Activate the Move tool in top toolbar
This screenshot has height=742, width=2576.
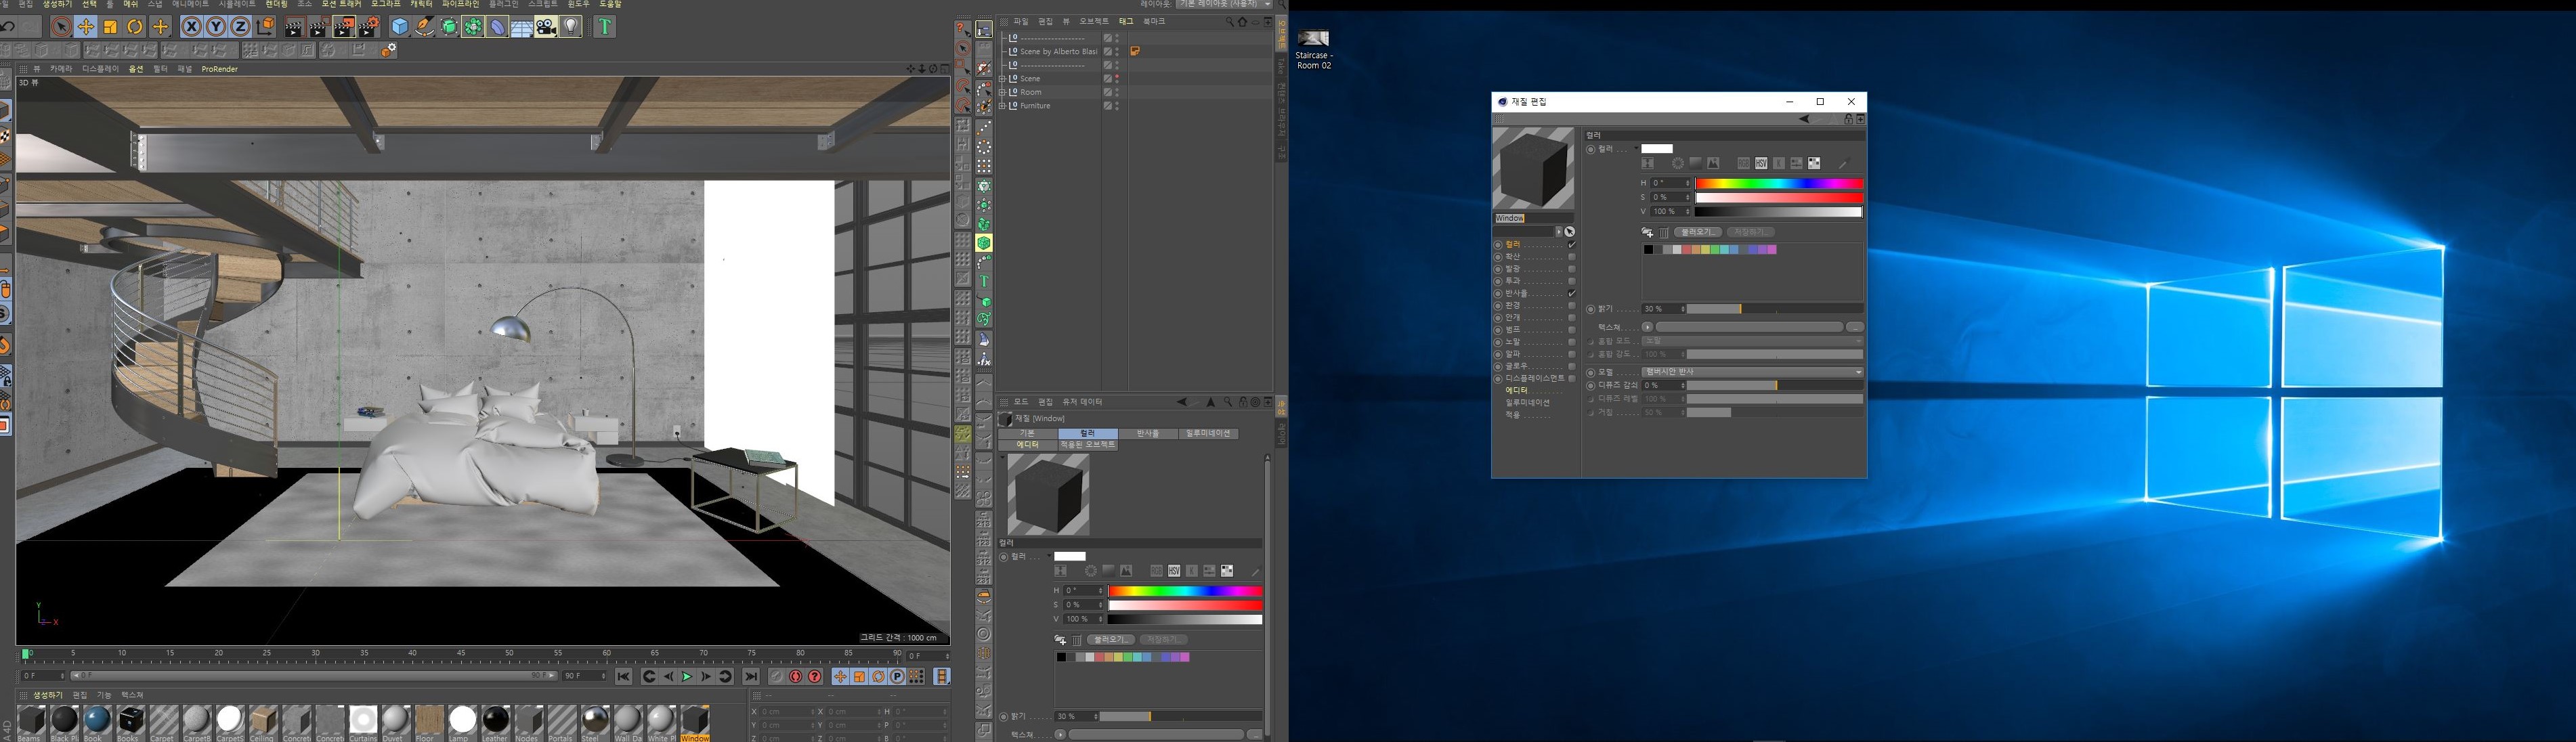click(86, 27)
